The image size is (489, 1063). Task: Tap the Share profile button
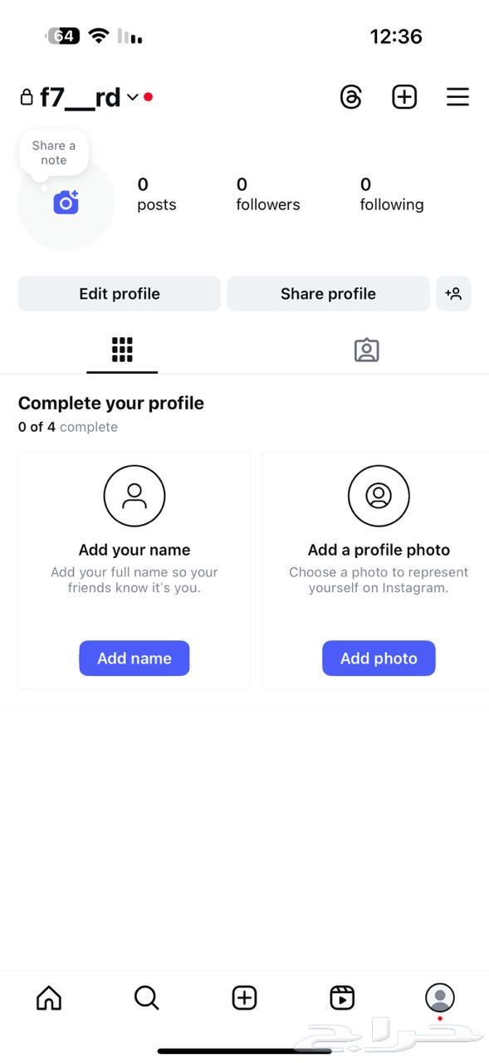(327, 293)
